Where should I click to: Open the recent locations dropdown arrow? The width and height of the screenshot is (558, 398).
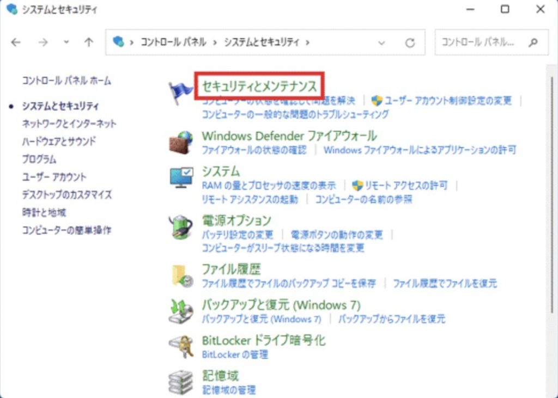pyautogui.click(x=66, y=42)
